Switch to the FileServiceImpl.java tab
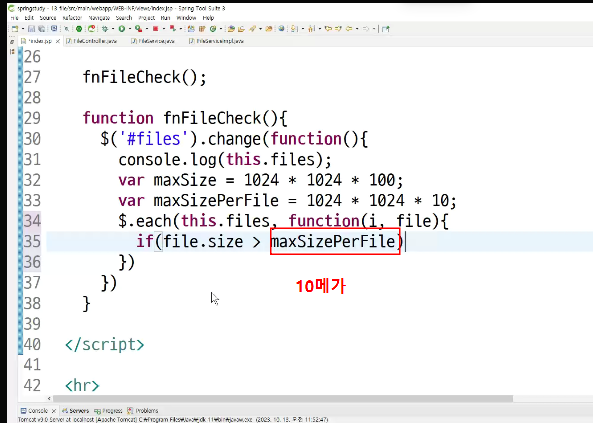Viewport: 593px width, 423px height. point(216,41)
